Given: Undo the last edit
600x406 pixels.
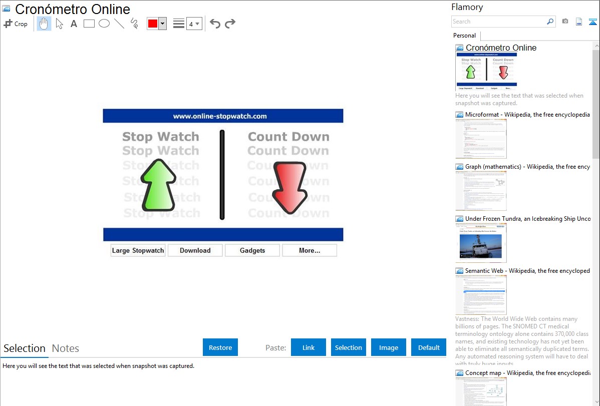Looking at the screenshot, I should [215, 24].
